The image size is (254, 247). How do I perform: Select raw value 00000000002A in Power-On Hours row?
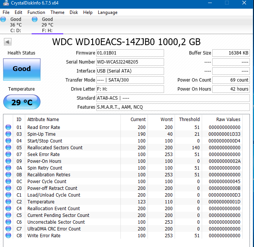(x=225, y=161)
